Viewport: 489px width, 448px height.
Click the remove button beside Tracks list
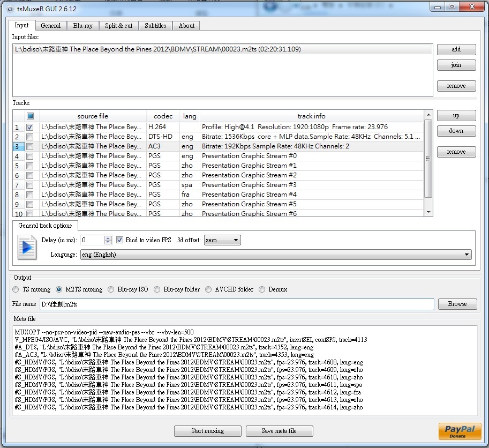point(456,152)
